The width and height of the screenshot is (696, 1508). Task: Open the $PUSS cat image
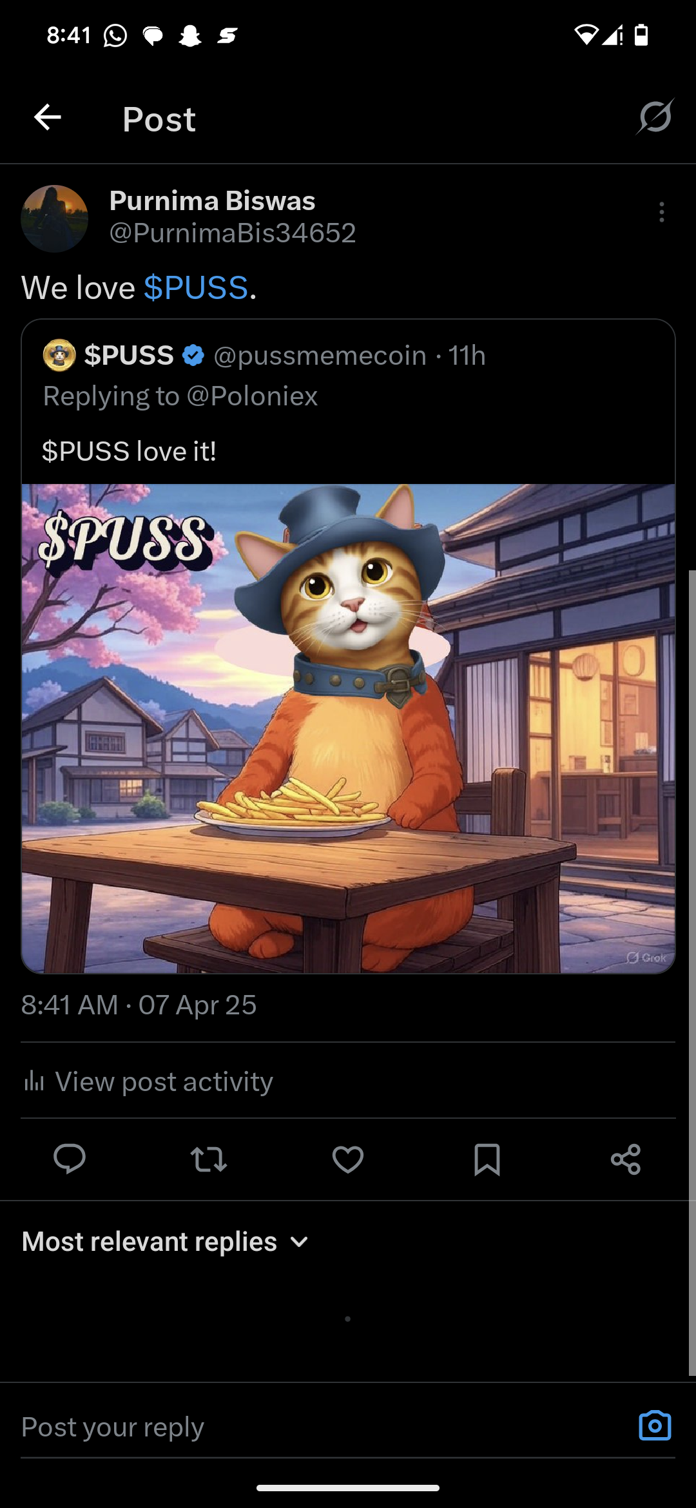coord(348,728)
